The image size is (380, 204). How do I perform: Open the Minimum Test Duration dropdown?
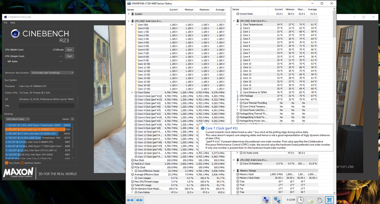click(x=52, y=72)
